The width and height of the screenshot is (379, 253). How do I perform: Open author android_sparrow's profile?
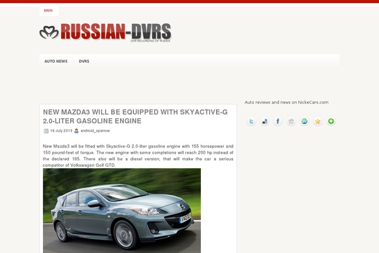(x=95, y=131)
